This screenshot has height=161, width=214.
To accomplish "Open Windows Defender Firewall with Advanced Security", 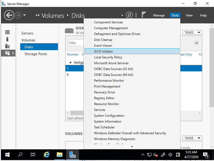I will (132, 133).
